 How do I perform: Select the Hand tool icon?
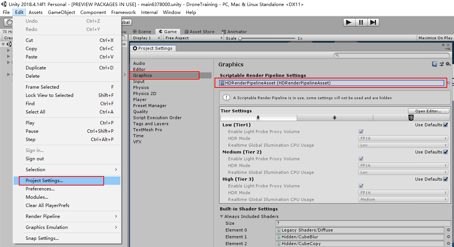tap(8, 23)
